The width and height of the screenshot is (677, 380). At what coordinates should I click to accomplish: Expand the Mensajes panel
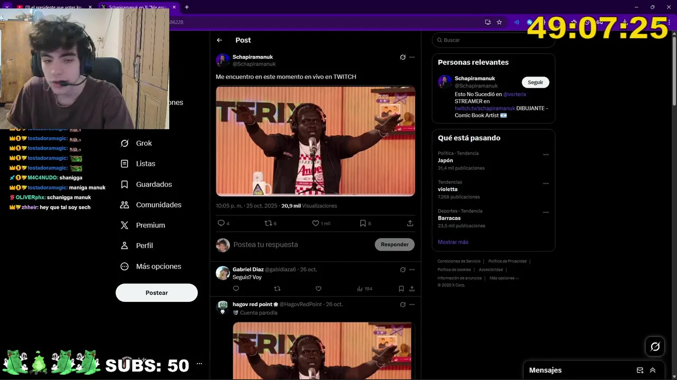click(653, 370)
